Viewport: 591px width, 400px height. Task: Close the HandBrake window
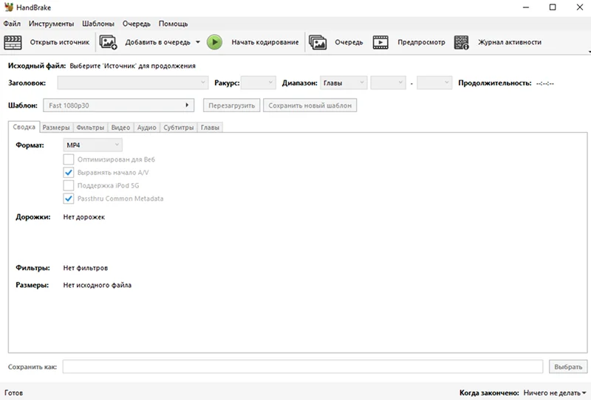click(x=580, y=7)
